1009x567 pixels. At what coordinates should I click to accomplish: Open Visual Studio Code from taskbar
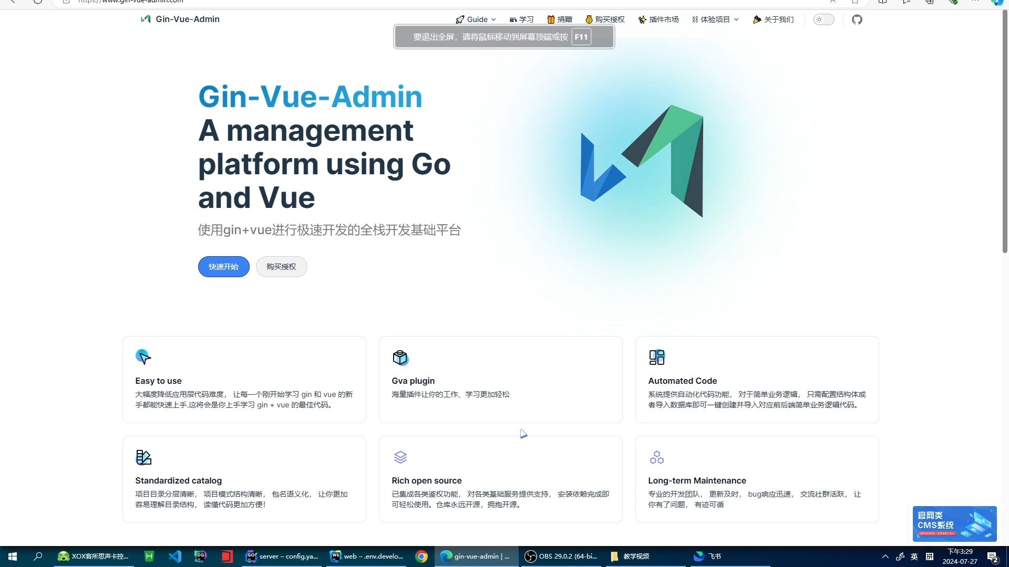[x=175, y=556]
